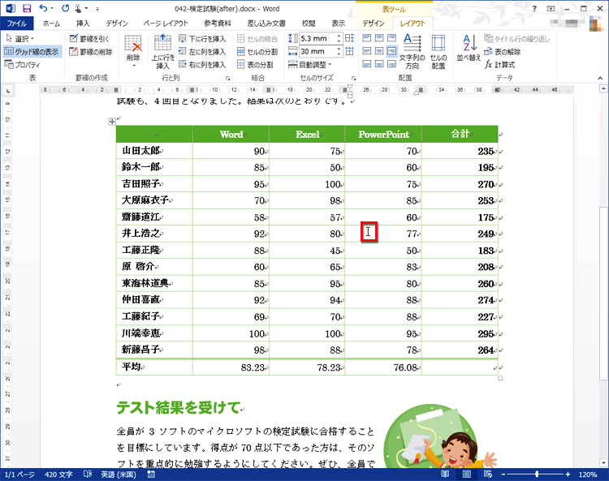This screenshot has height=481, width=609.
Task: Click the zoom slider handle
Action: click(x=537, y=474)
